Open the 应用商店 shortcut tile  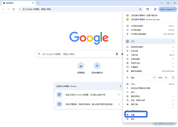[81, 68]
